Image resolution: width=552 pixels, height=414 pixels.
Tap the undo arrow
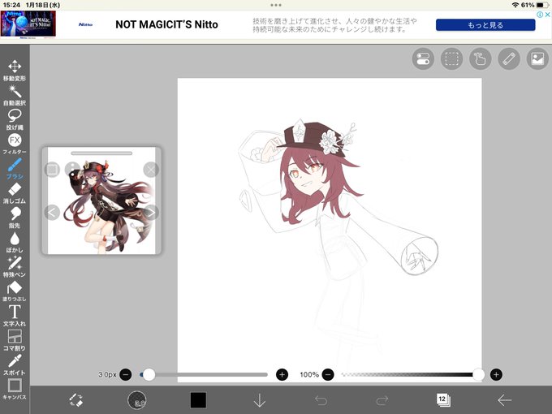(321, 400)
